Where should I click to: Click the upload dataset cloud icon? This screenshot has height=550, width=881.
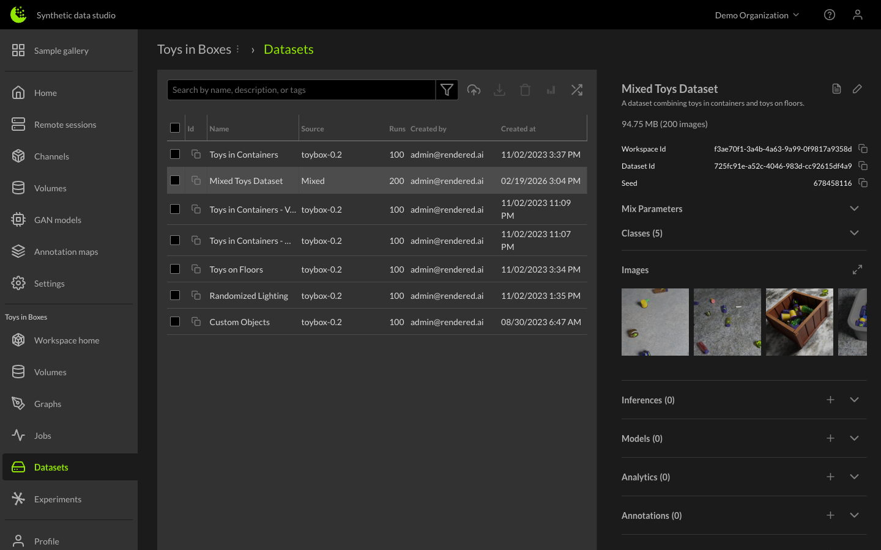click(x=474, y=90)
